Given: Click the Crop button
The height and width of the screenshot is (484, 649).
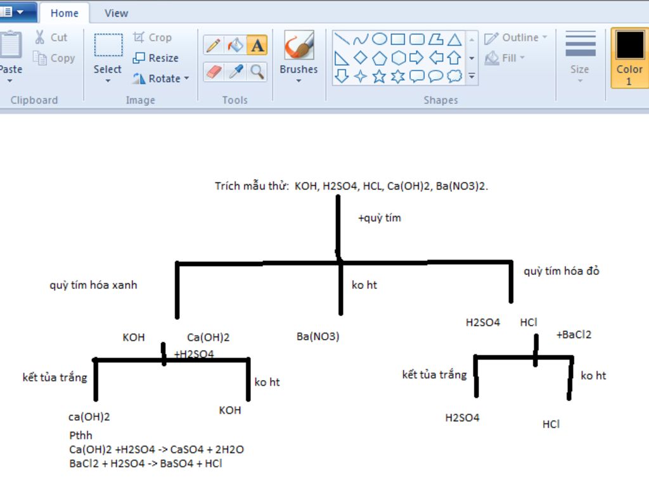Looking at the screenshot, I should click(152, 37).
